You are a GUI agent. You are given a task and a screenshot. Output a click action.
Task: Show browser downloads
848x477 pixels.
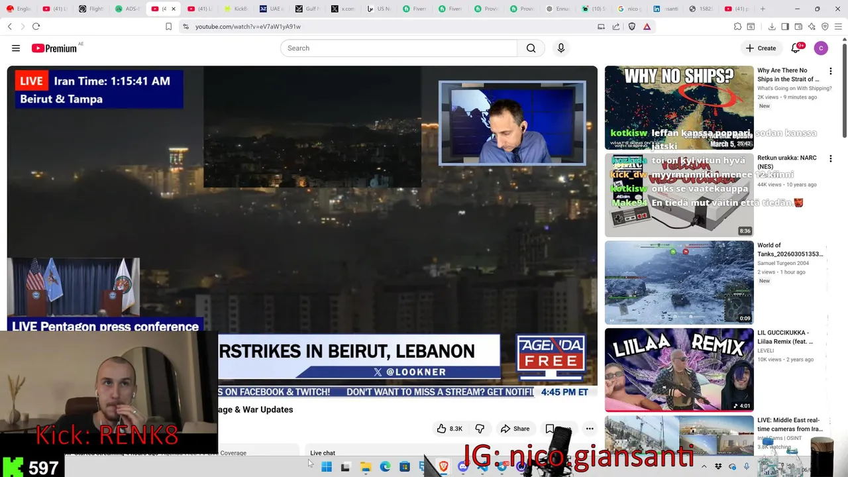[772, 26]
